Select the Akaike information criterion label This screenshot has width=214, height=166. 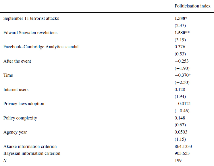click(30, 146)
